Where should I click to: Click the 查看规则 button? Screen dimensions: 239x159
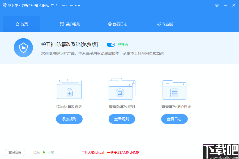point(122,119)
